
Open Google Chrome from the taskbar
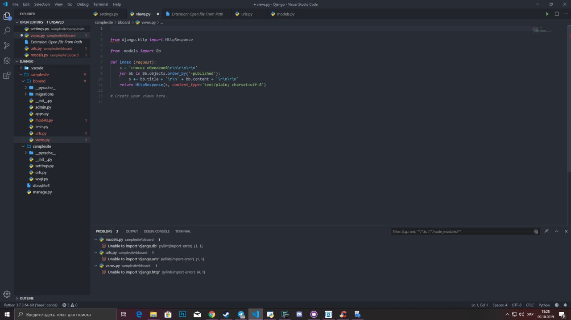[x=211, y=314]
